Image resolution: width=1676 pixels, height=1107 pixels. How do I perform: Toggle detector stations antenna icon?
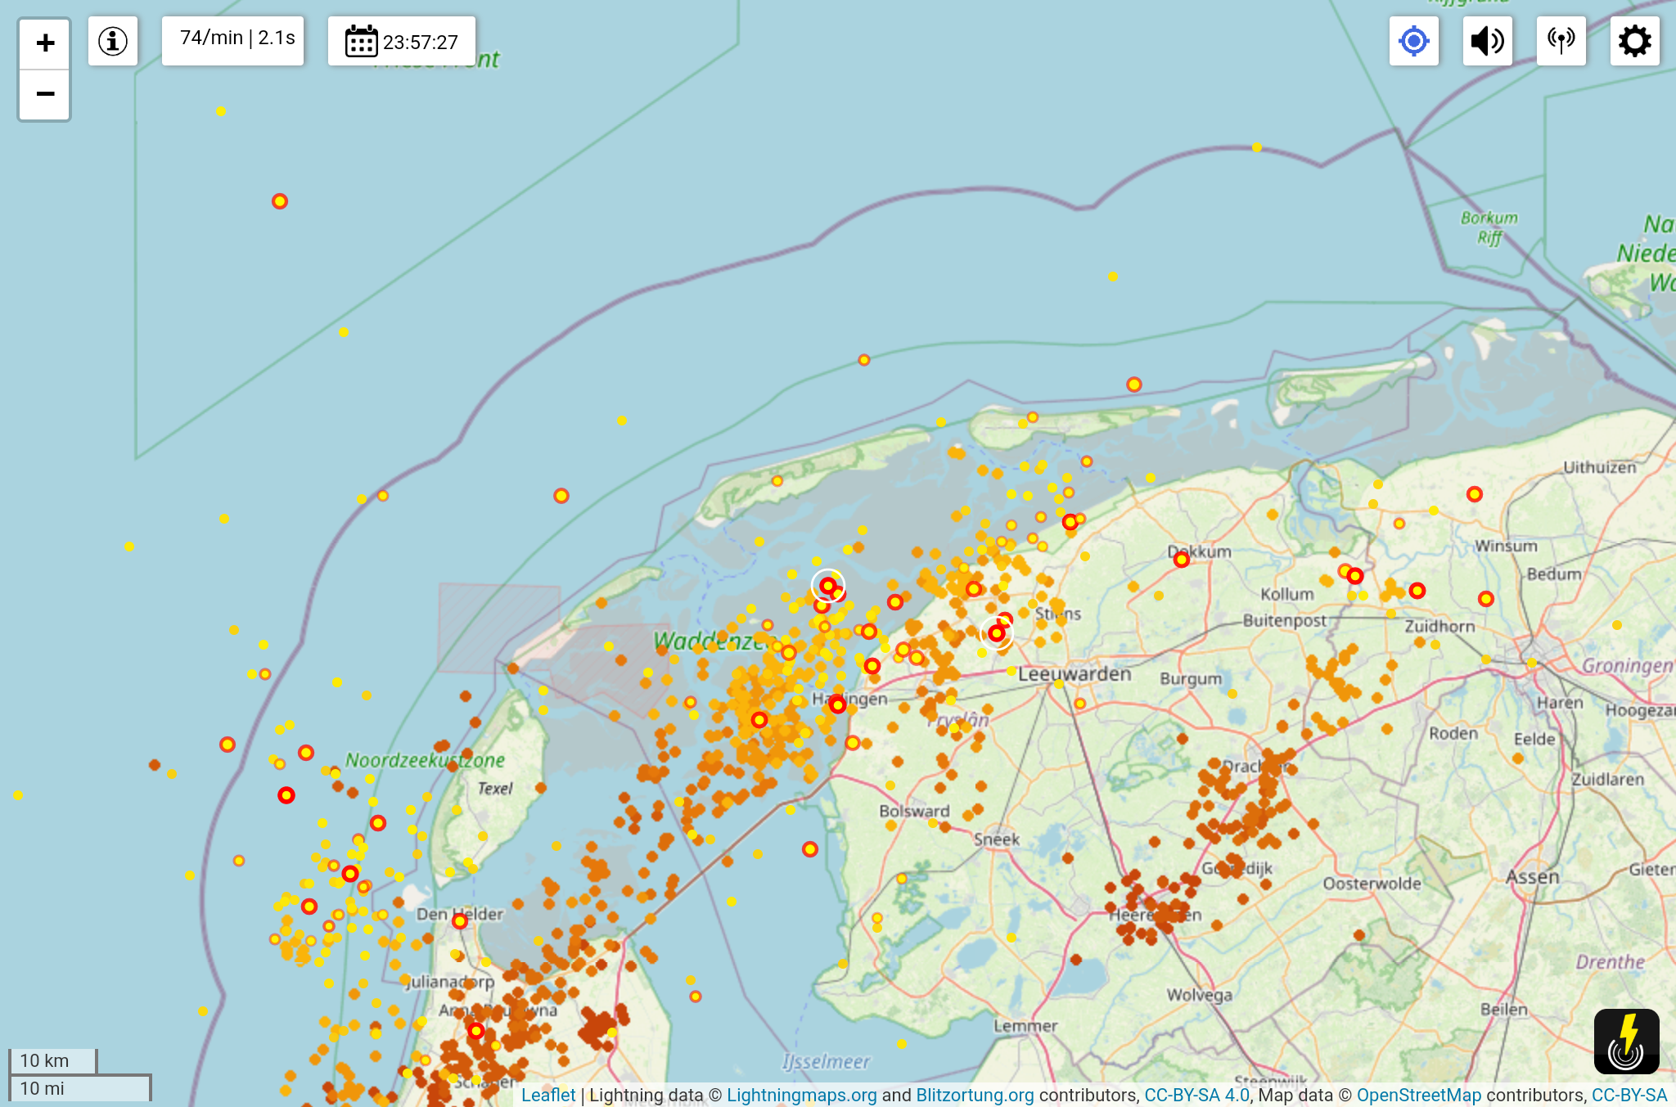coord(1561,41)
